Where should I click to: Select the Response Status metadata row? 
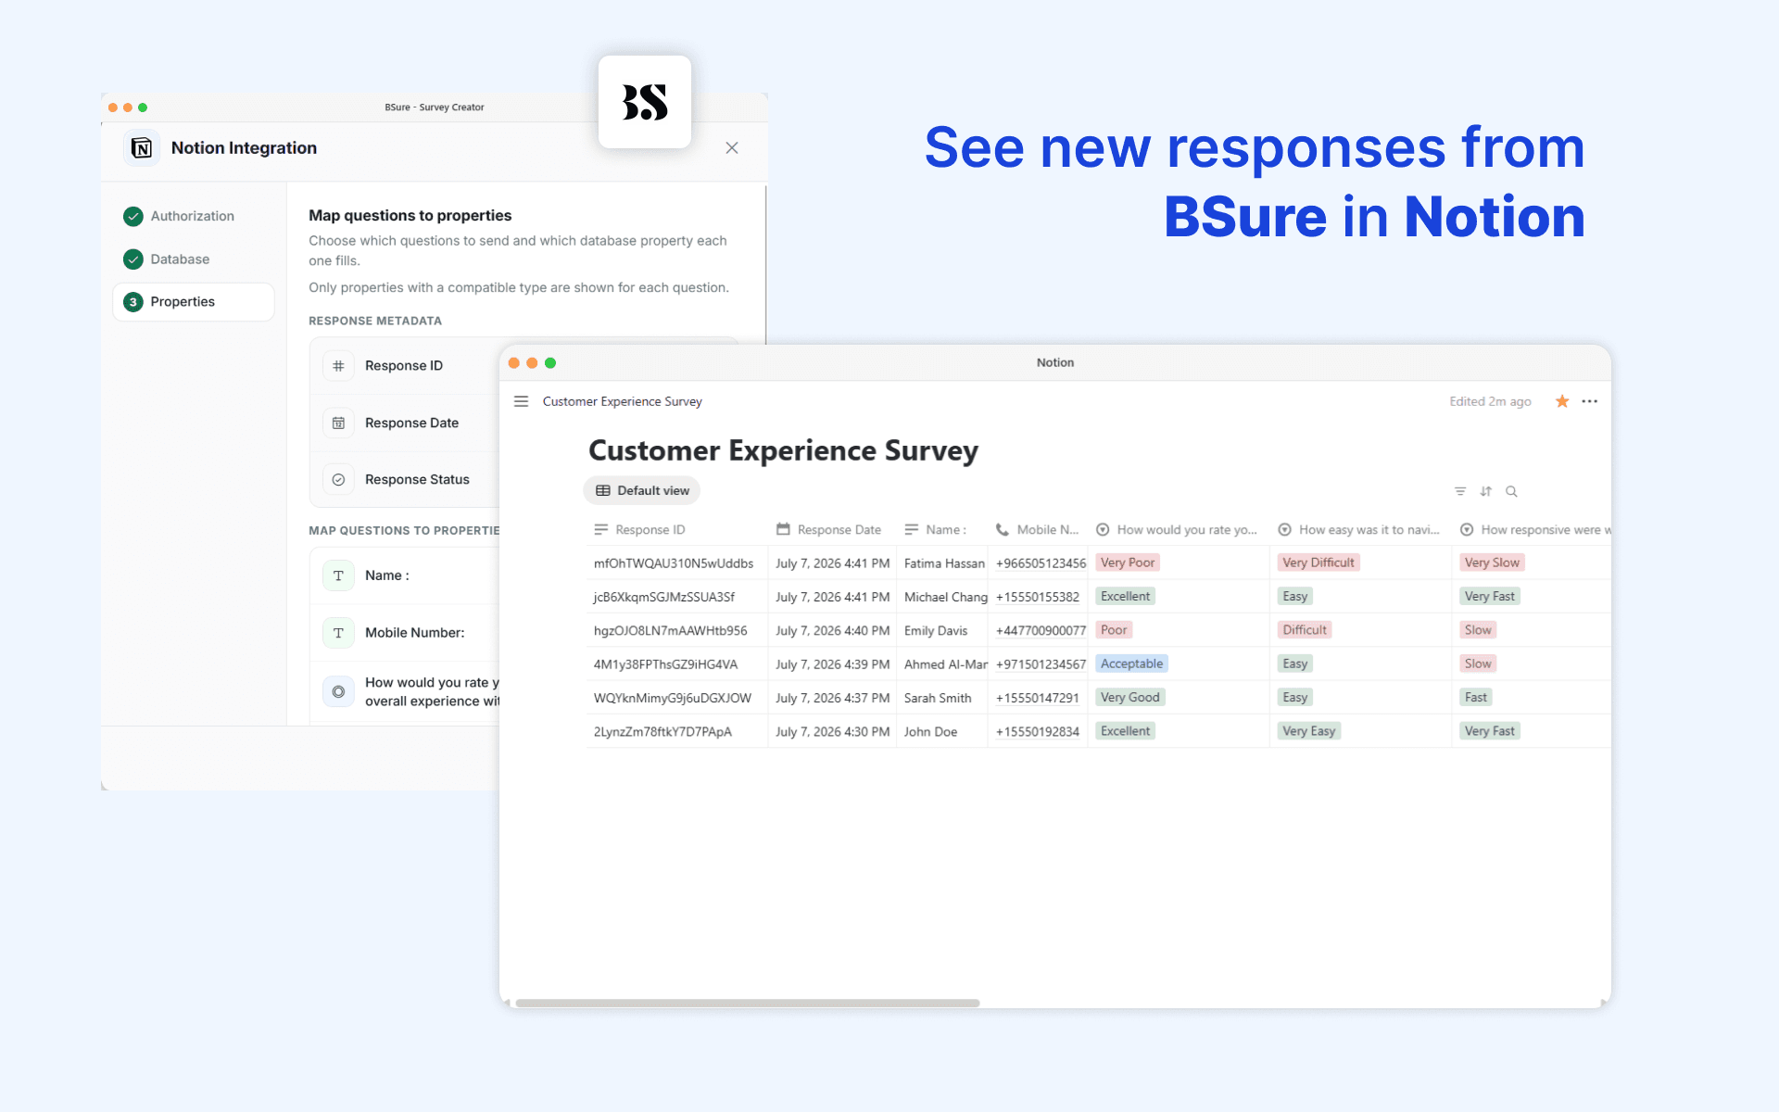405,480
